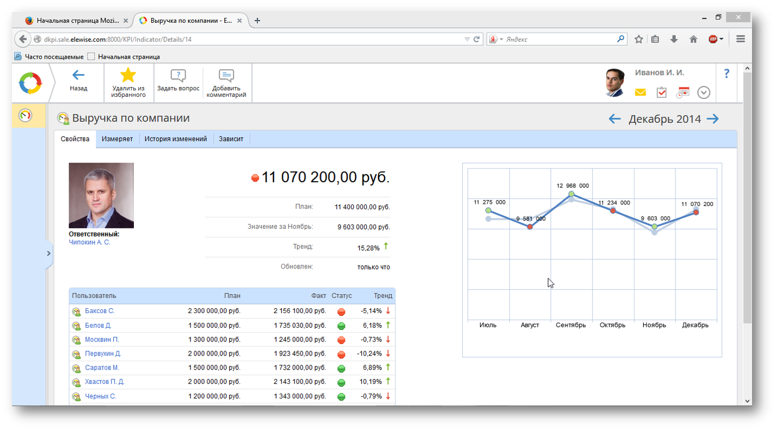Open the user Баксов С. link
776x430 pixels.
point(100,311)
